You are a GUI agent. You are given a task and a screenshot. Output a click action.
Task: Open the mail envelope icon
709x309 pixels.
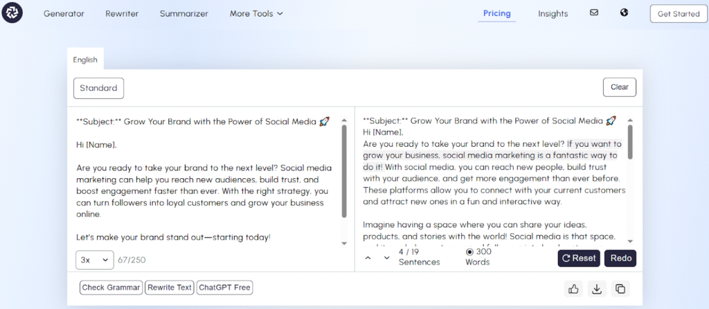(x=593, y=12)
